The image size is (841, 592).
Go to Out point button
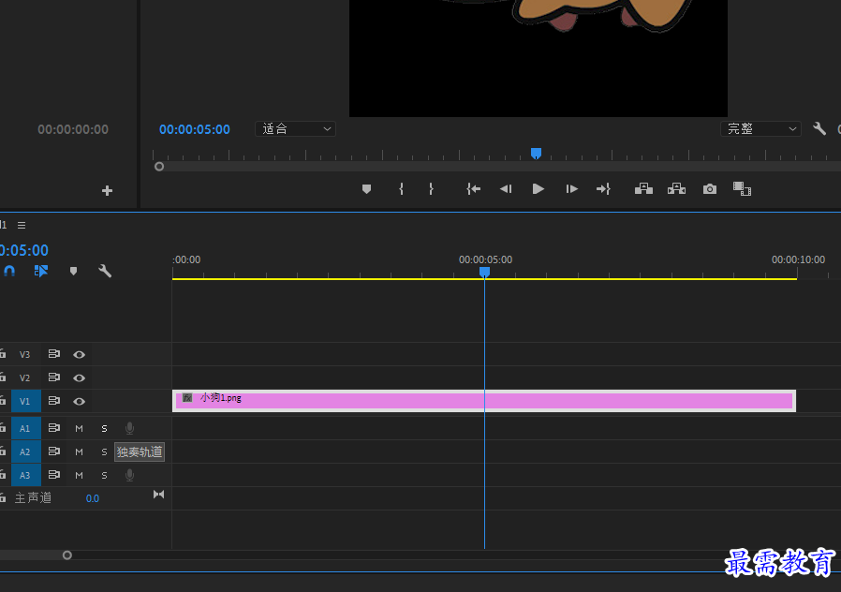(x=603, y=189)
